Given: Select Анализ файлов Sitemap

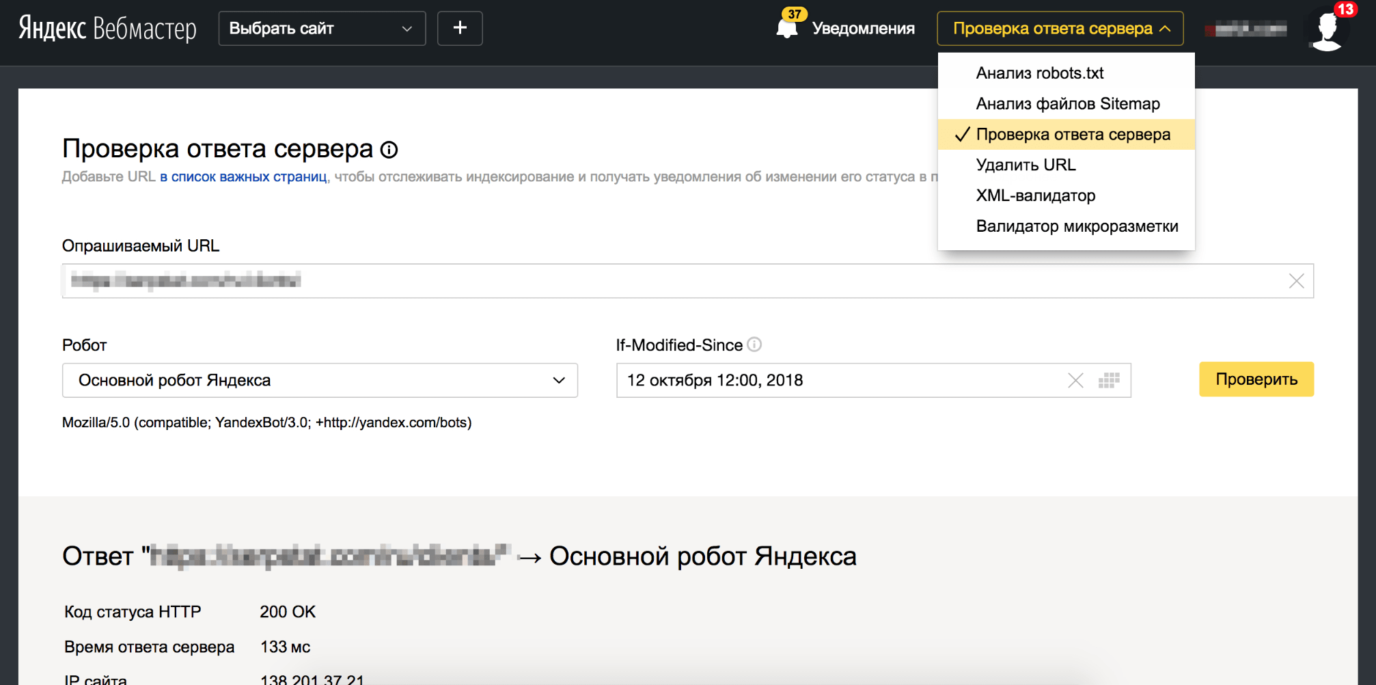Looking at the screenshot, I should tap(1067, 103).
